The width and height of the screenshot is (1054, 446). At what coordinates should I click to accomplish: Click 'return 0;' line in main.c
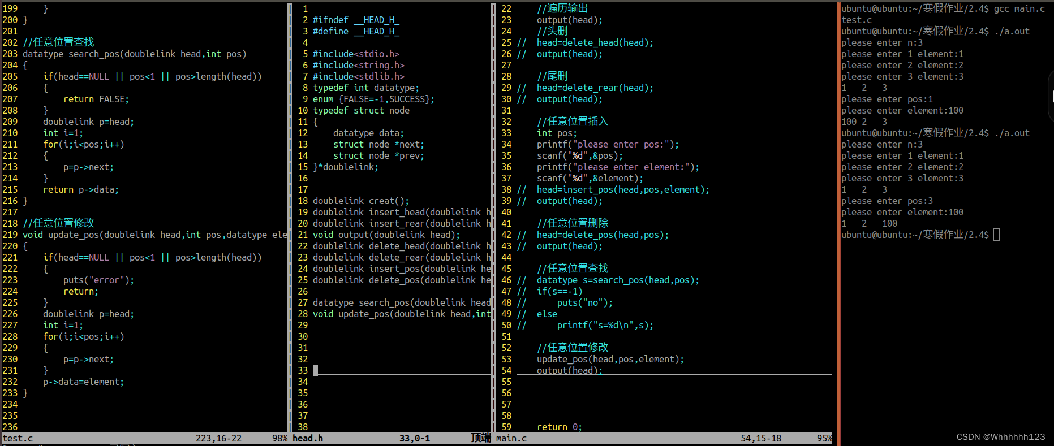coord(560,427)
